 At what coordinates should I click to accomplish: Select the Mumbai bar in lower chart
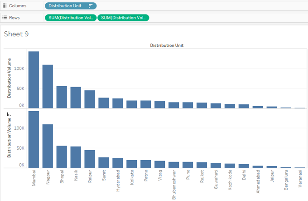pyautogui.click(x=34, y=139)
